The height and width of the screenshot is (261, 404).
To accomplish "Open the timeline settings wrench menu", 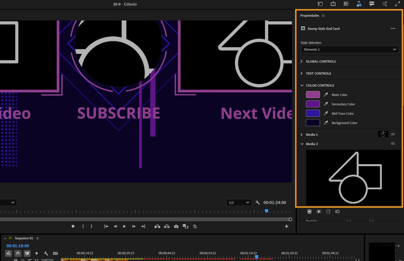I will [x=46, y=253].
